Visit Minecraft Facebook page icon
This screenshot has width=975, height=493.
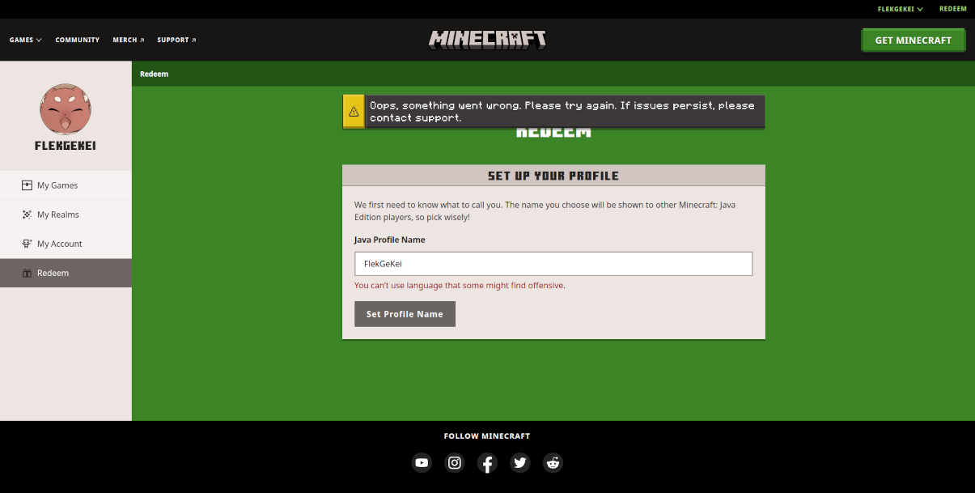[x=487, y=463]
